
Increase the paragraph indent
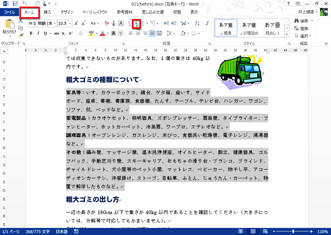173,23
